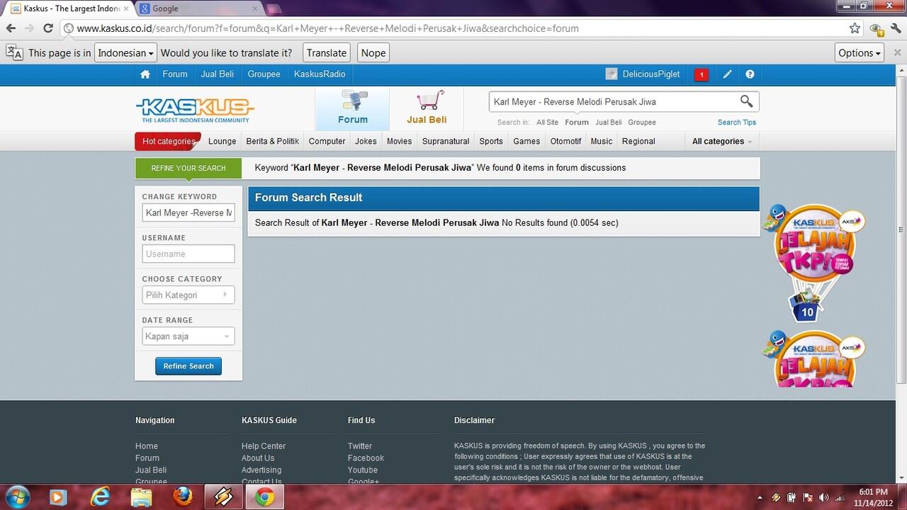The width and height of the screenshot is (907, 510).
Task: Open Jokes category
Action: point(366,141)
